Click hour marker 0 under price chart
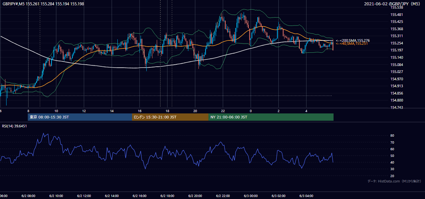The image size is (425, 199). (251, 111)
